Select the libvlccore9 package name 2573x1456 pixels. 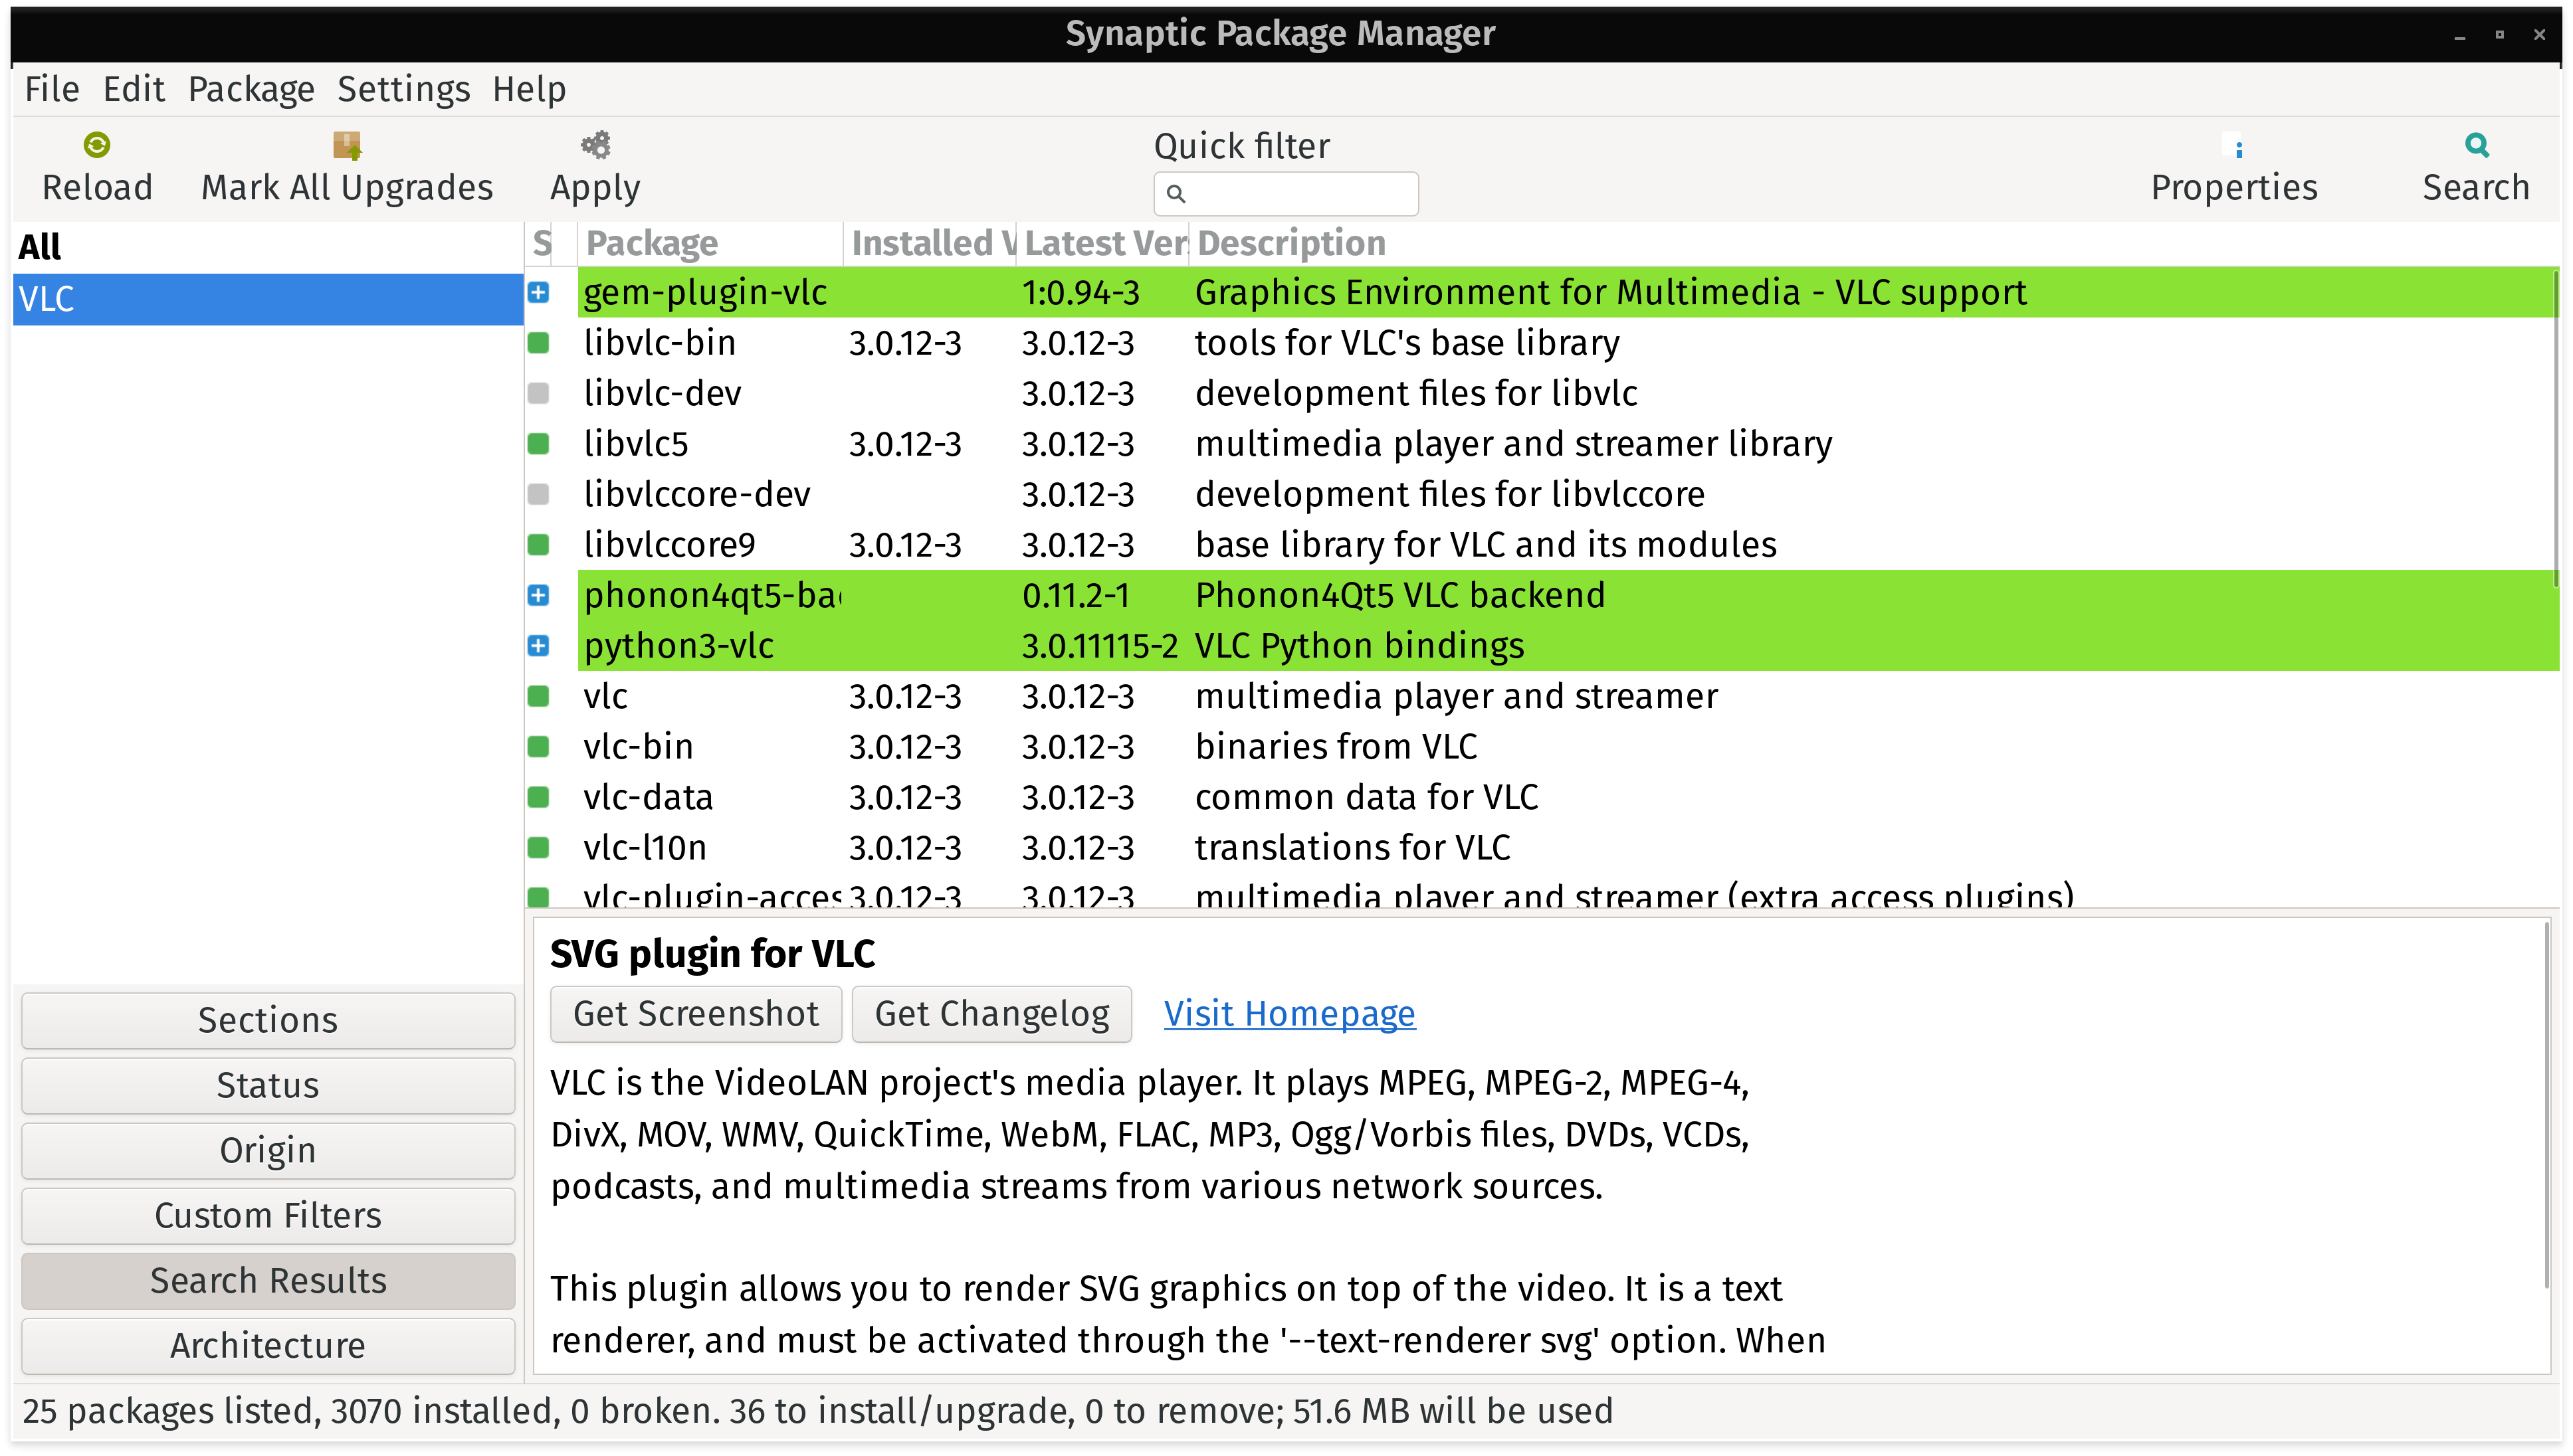[669, 545]
